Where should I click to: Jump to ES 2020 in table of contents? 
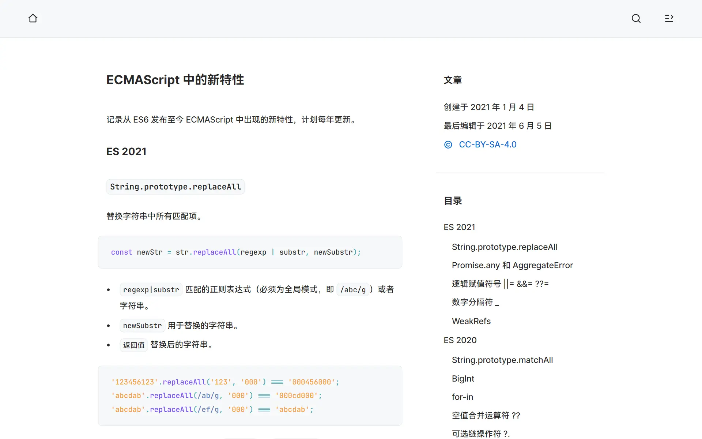460,340
